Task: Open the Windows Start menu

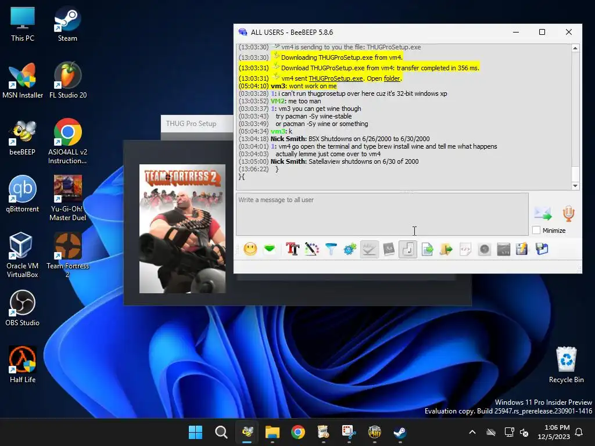Action: [x=195, y=432]
